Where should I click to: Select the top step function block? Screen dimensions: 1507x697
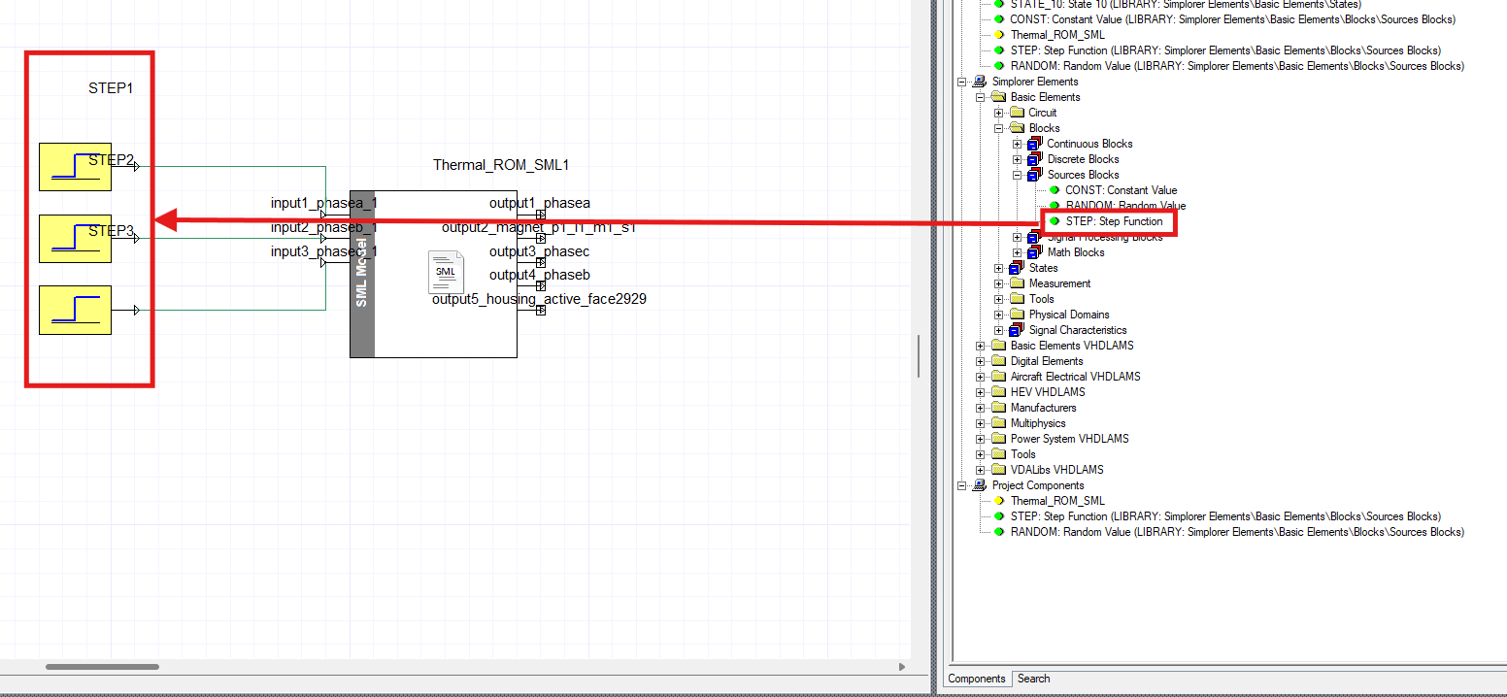[x=75, y=167]
